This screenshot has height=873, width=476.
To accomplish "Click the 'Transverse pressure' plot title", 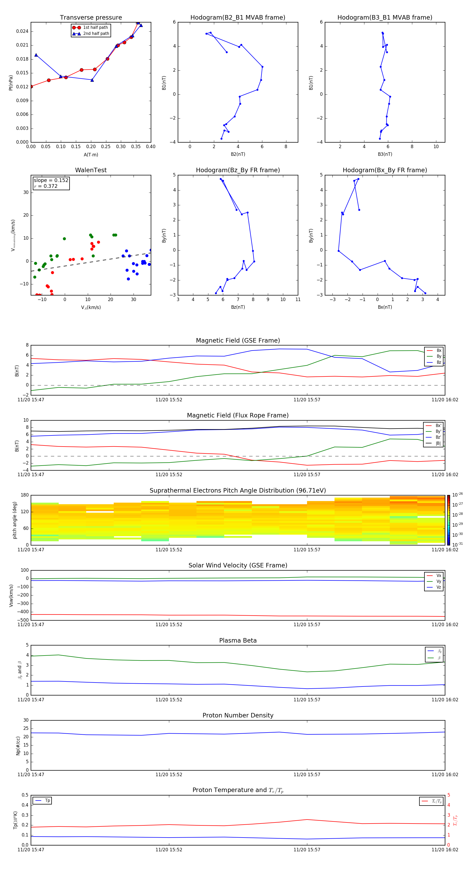I will click(91, 18).
